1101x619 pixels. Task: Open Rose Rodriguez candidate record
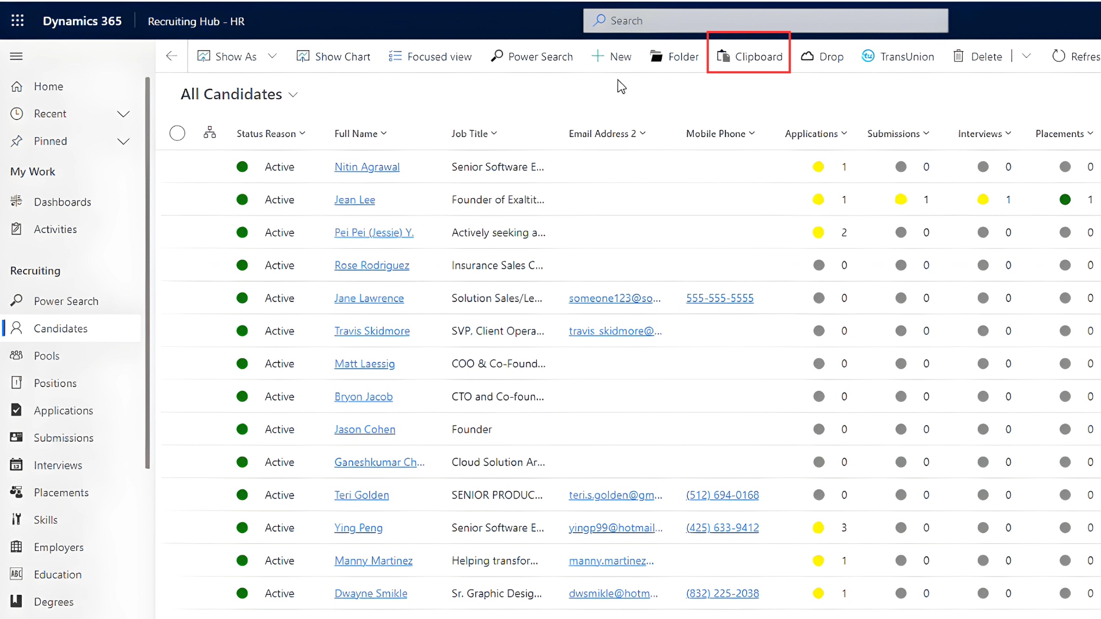(372, 265)
